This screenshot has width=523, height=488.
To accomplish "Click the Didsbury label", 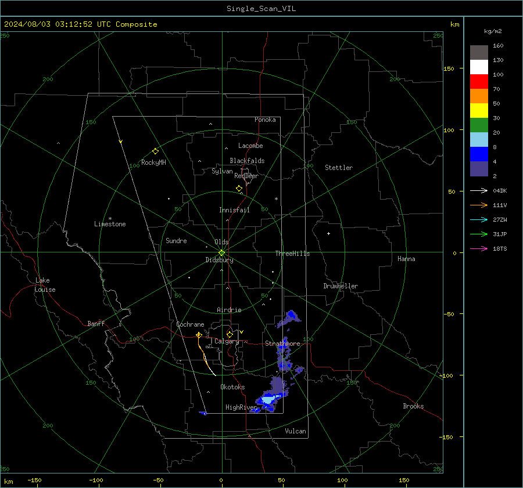I will tap(219, 260).
